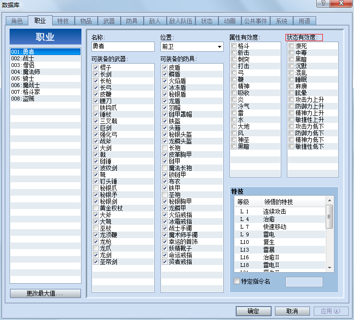
Task: Close the 数据库 window
Action: [x=342, y=3]
